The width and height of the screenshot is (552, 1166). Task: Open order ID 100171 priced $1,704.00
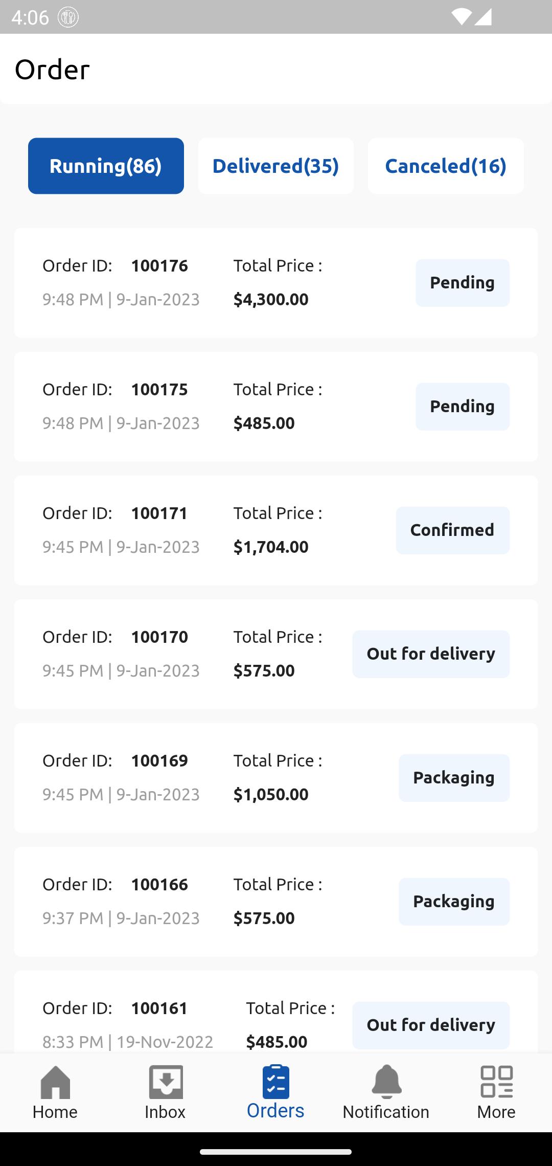[x=276, y=530]
